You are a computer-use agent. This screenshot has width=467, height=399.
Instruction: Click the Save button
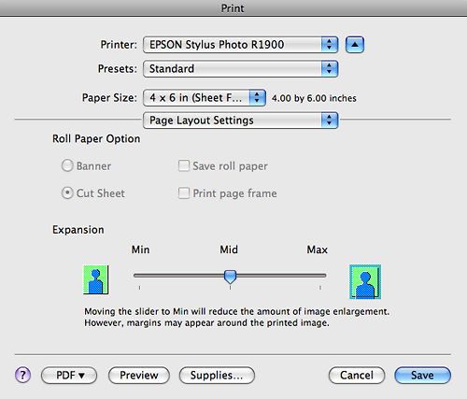[x=422, y=375]
